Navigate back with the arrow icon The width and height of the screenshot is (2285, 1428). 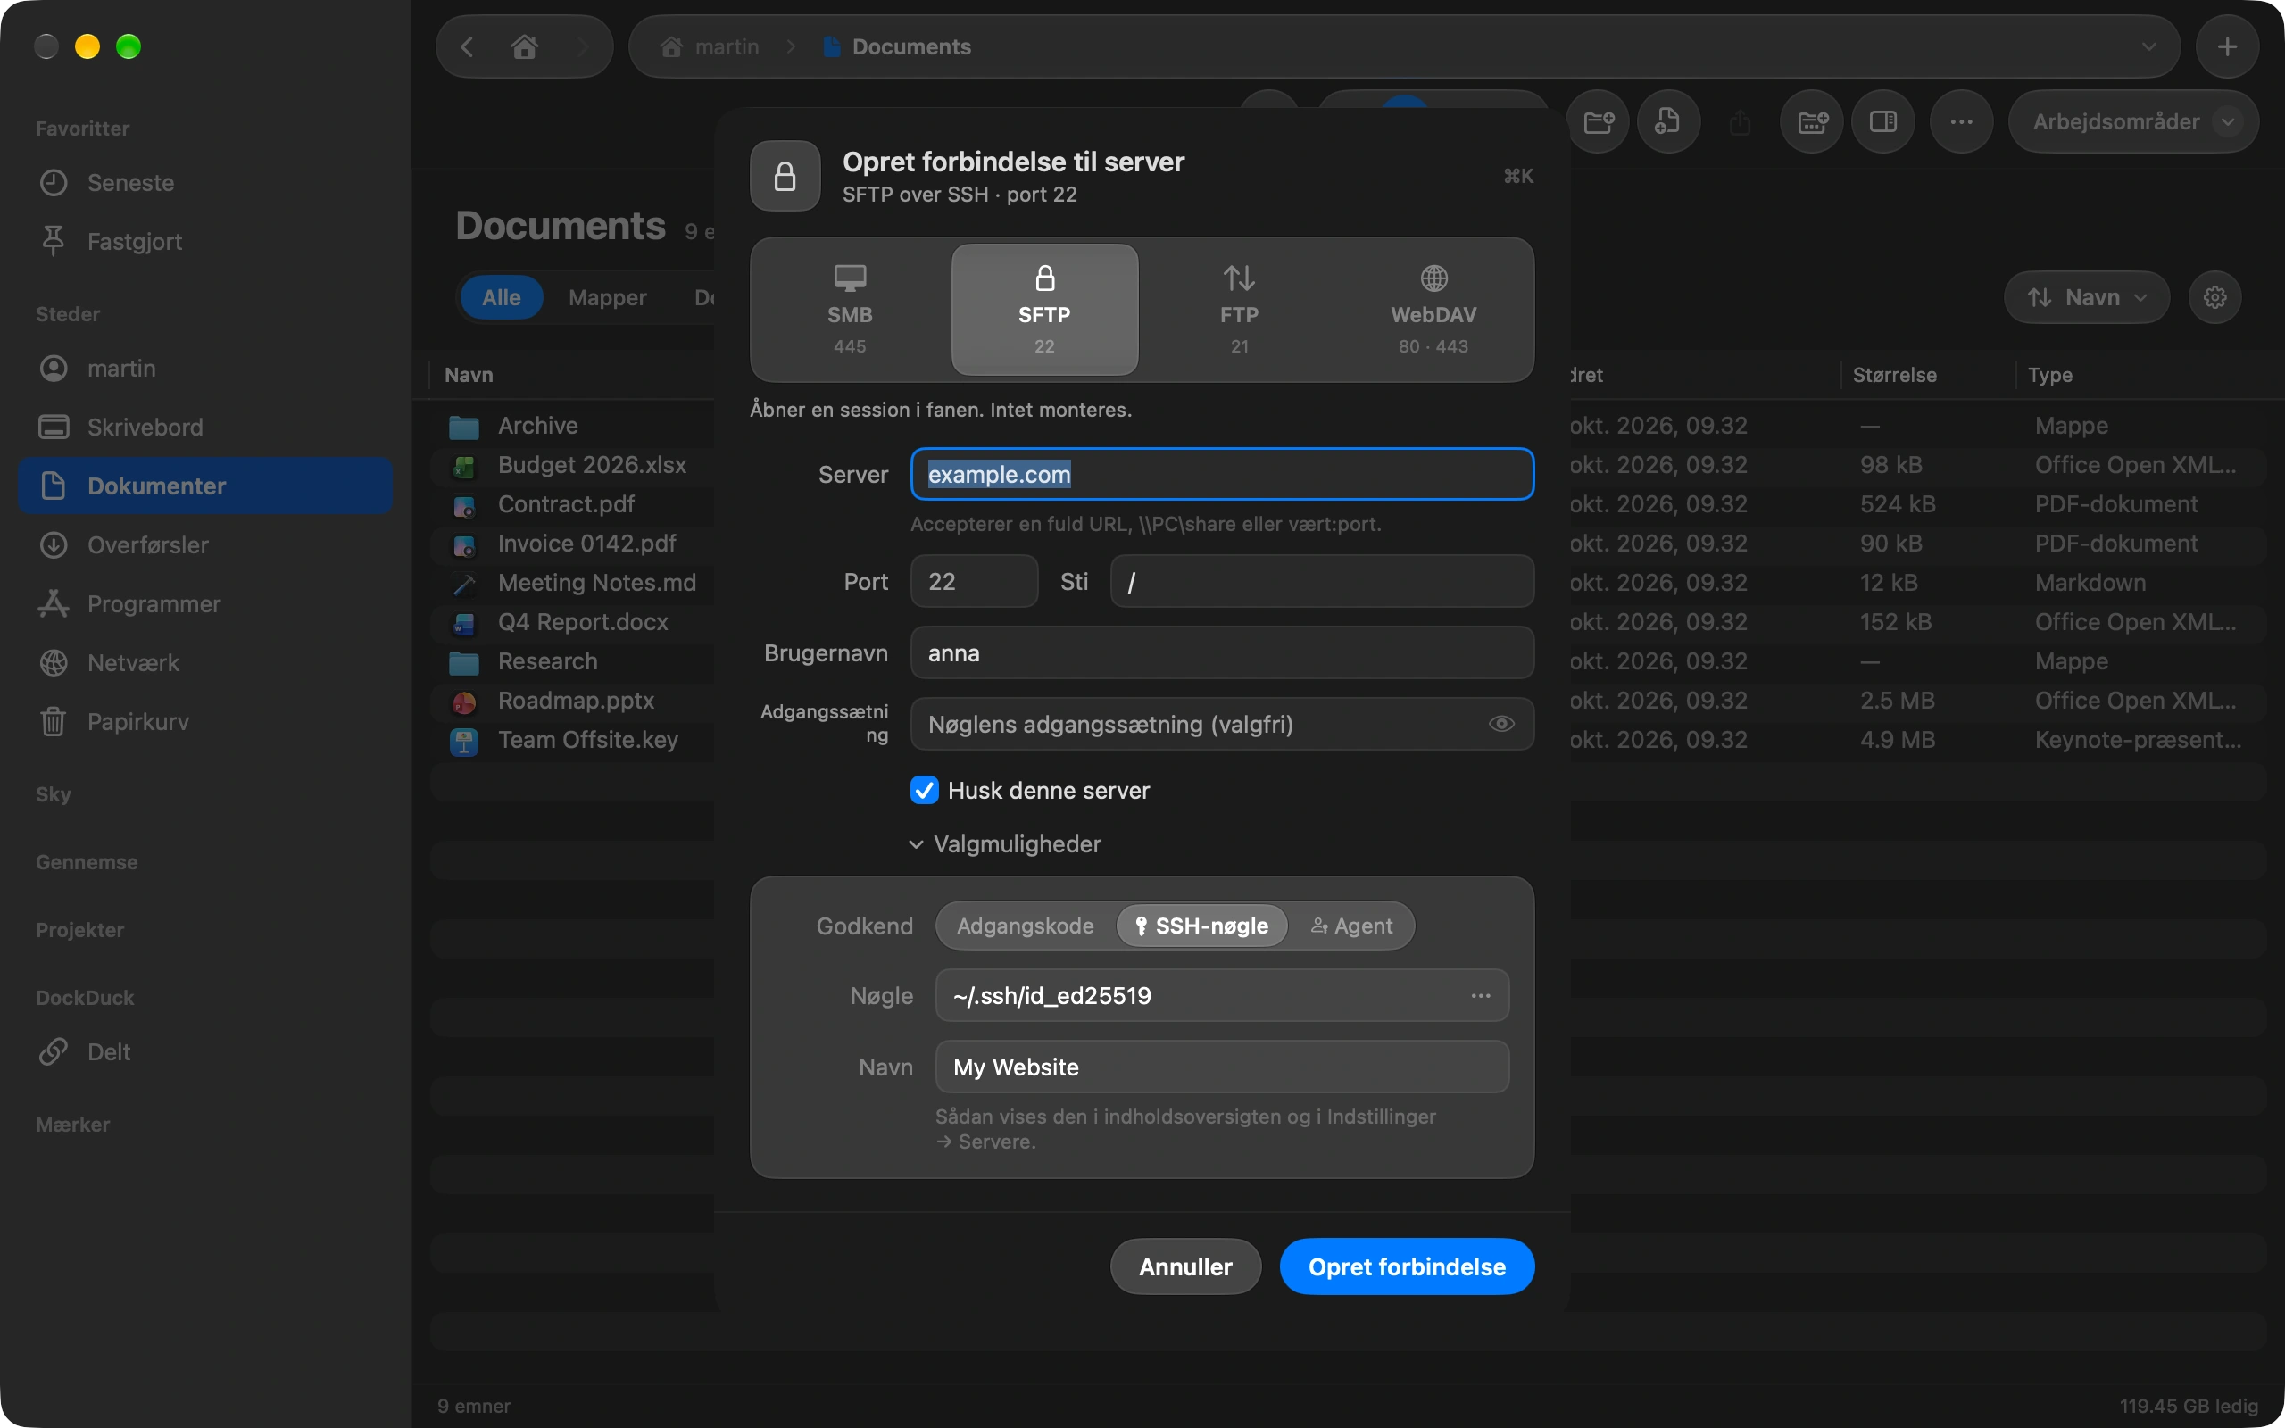pyautogui.click(x=468, y=46)
